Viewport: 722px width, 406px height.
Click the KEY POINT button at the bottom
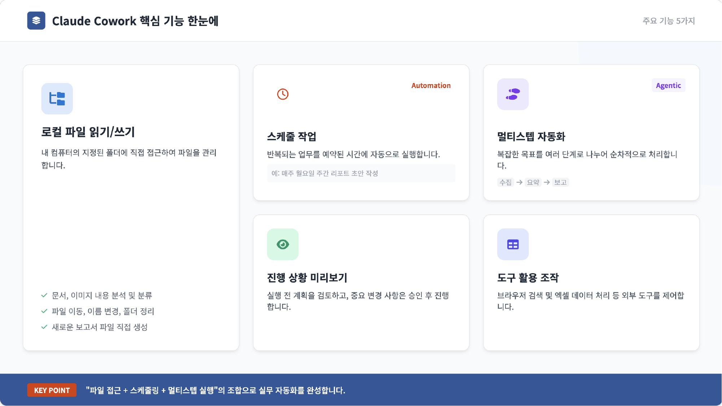(x=52, y=390)
